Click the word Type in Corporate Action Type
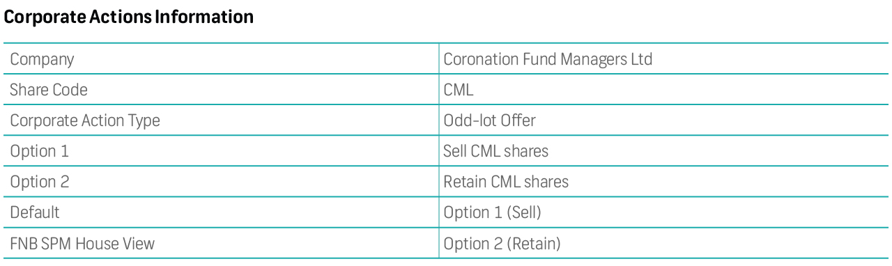The height and width of the screenshot is (266, 892). (144, 121)
